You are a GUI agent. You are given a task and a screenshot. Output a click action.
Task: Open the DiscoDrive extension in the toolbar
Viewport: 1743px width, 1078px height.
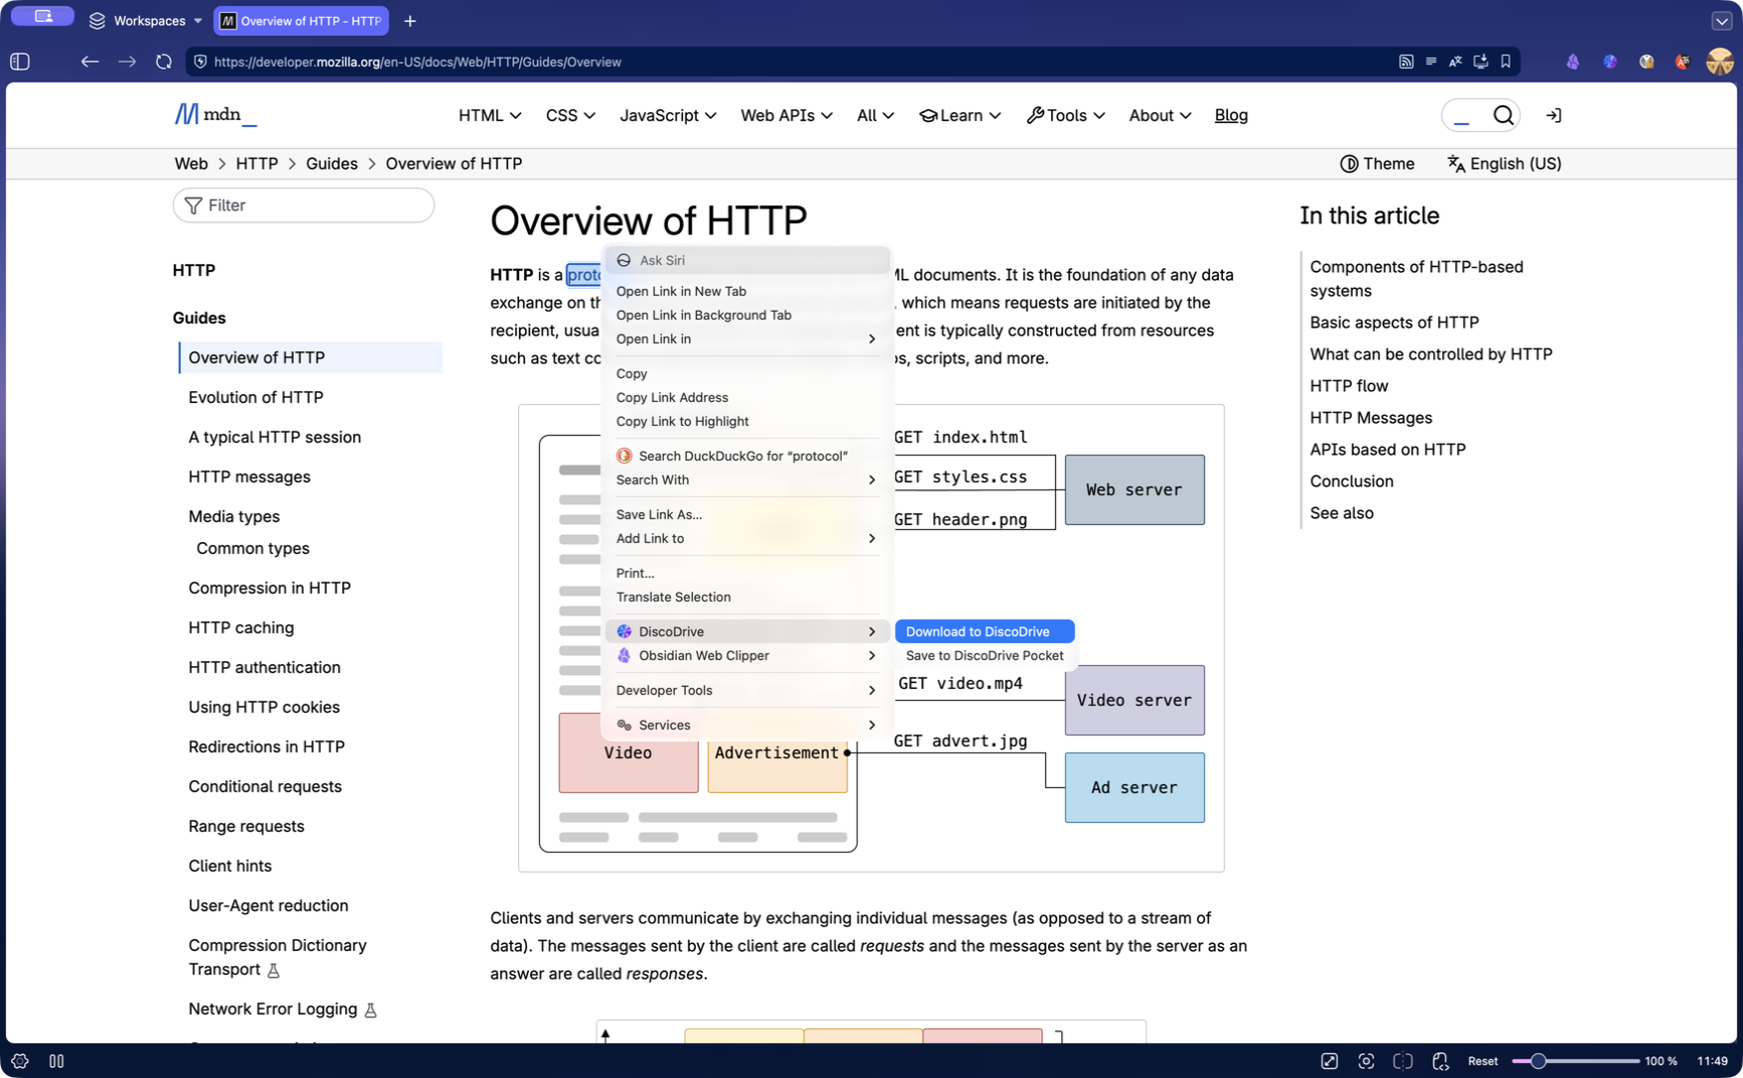coord(1609,62)
